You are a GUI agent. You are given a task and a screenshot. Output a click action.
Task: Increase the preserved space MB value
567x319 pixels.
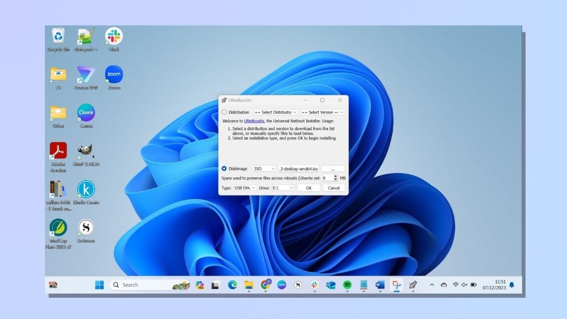tap(335, 176)
